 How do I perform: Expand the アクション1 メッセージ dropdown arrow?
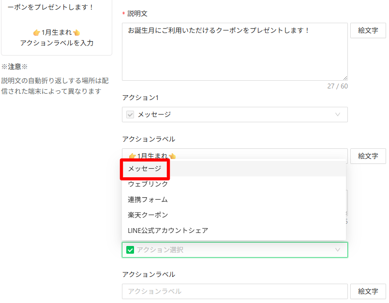coord(337,115)
